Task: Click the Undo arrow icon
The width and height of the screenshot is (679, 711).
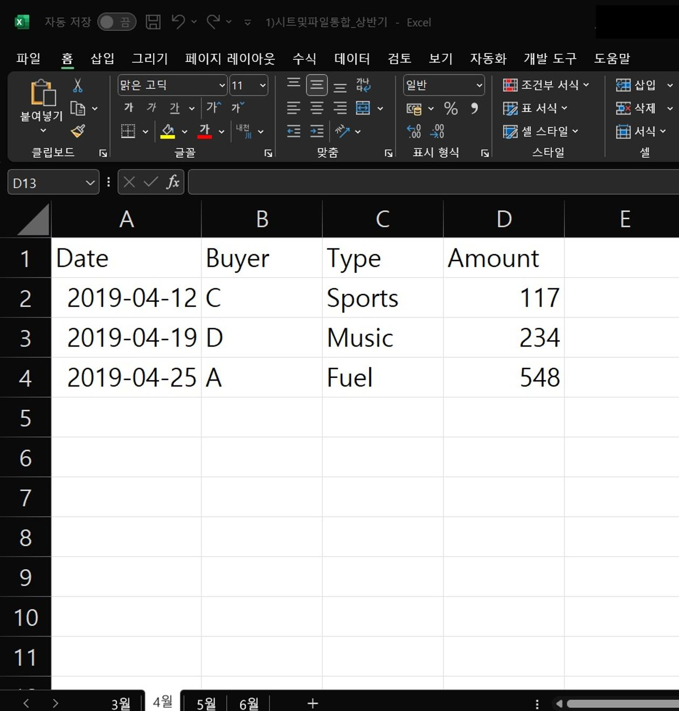Action: click(x=178, y=22)
